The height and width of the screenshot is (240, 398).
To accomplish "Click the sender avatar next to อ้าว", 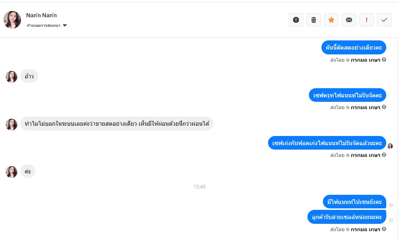I will (11, 76).
